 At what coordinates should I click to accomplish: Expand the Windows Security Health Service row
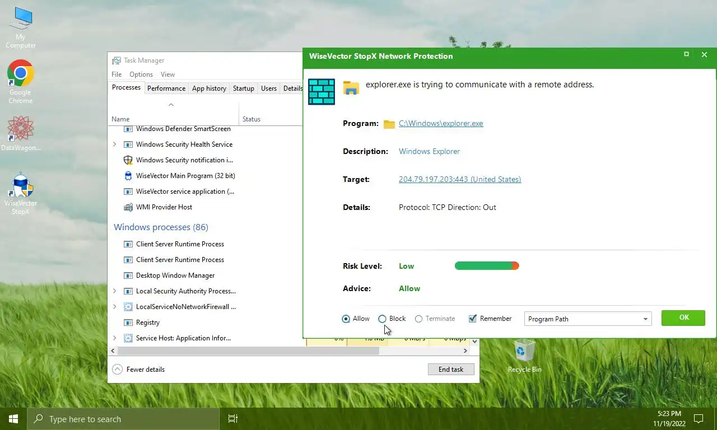tap(115, 144)
